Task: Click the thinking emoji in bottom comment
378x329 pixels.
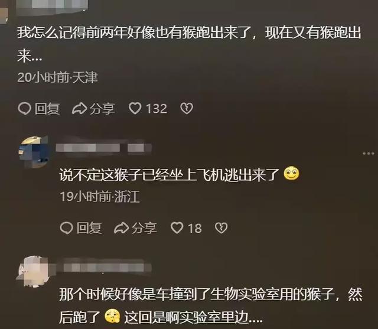Action: coord(112,316)
